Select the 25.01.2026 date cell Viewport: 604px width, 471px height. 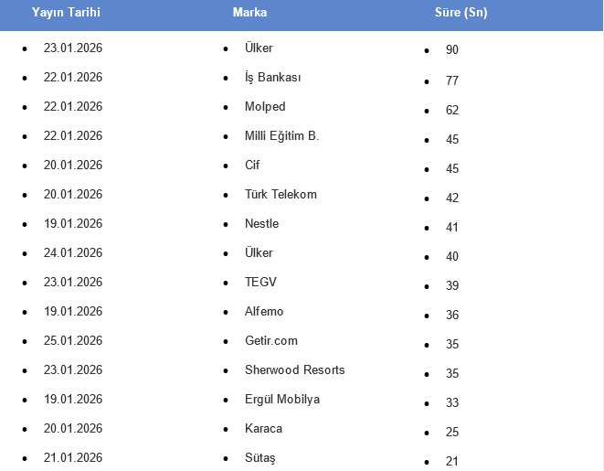click(73, 341)
